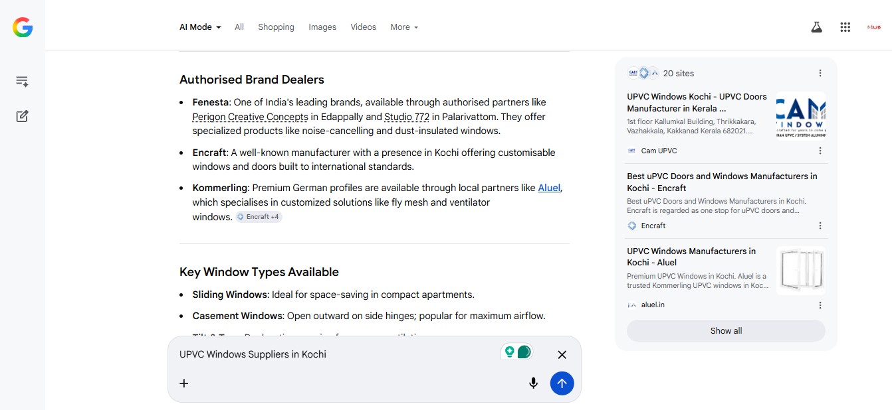
Task: Click the 20 sites label
Action: (679, 74)
